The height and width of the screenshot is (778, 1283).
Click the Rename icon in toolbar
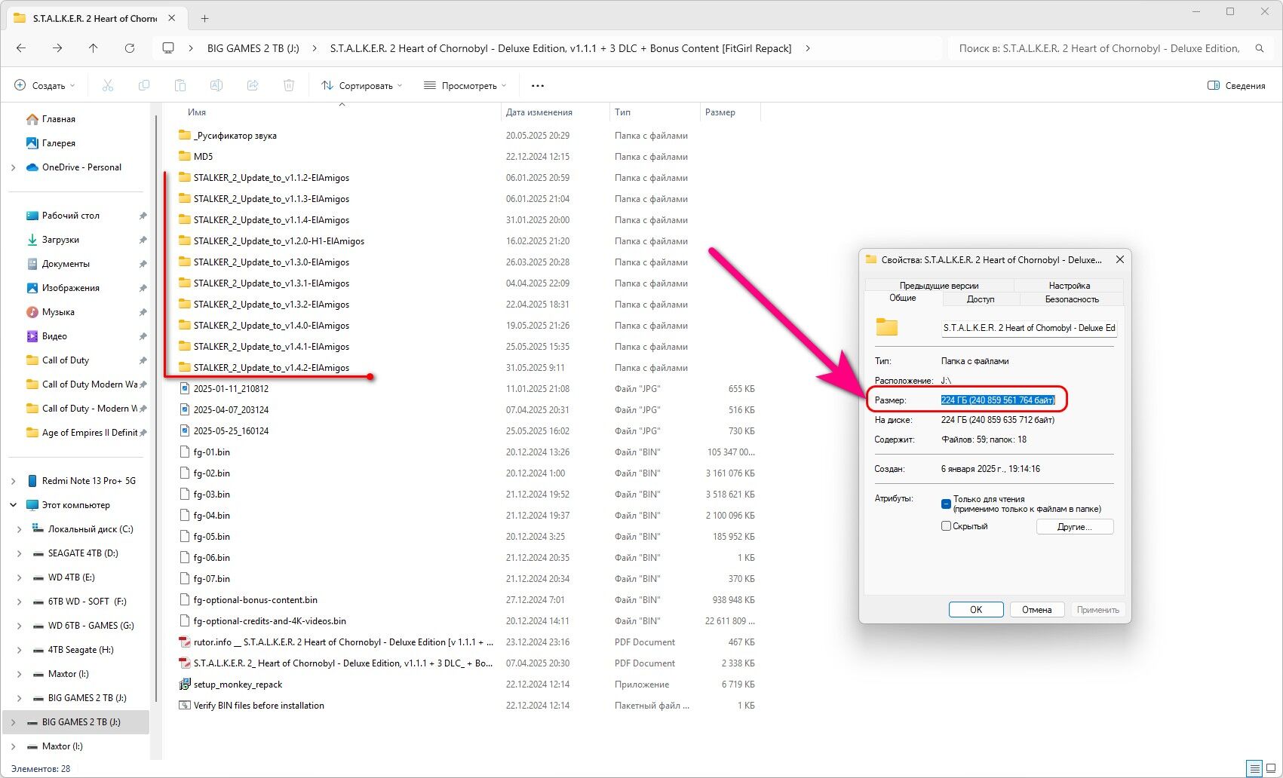tap(216, 86)
